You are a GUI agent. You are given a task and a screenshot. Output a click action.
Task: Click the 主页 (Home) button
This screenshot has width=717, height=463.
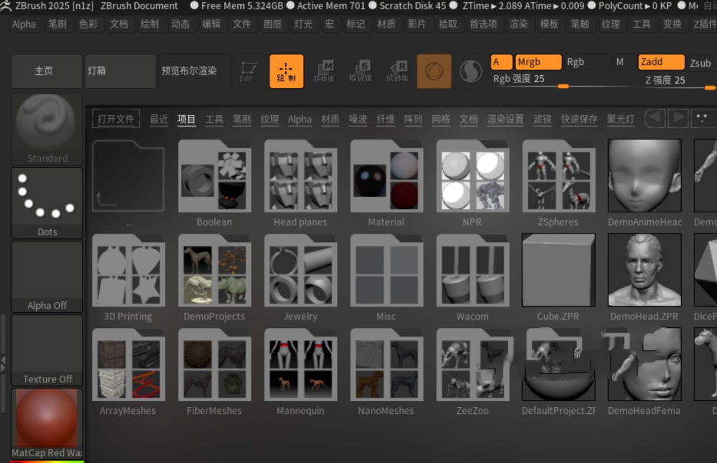coord(47,71)
